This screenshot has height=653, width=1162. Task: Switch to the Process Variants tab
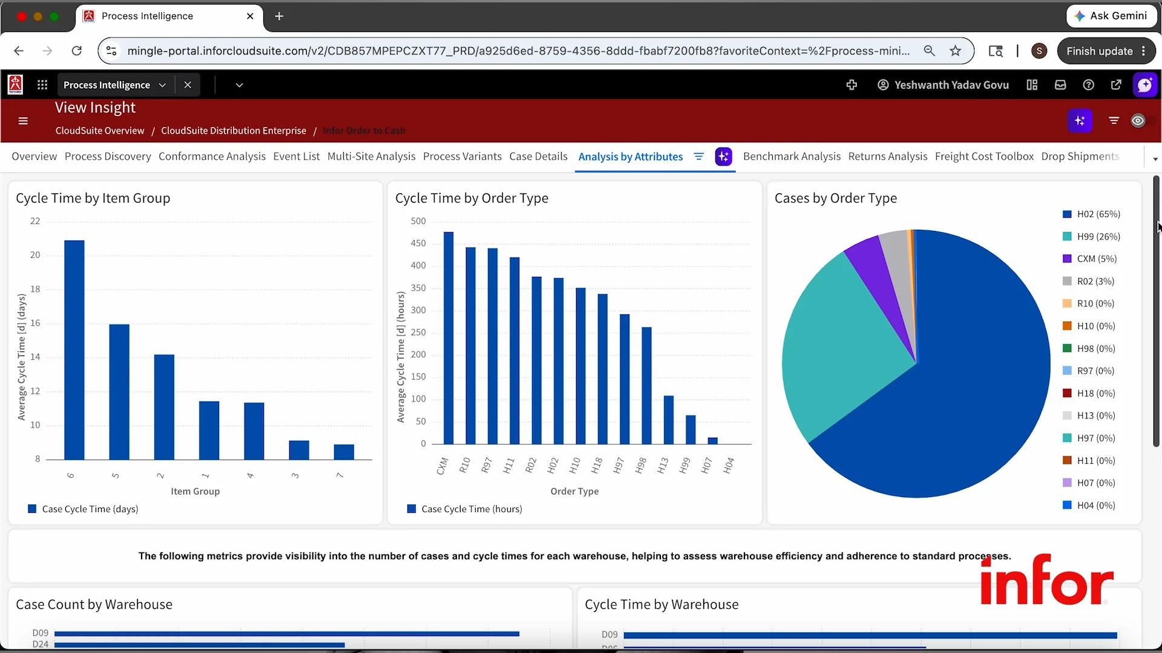pos(462,157)
